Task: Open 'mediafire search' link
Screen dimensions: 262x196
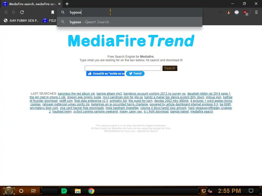Action: [x=202, y=112]
